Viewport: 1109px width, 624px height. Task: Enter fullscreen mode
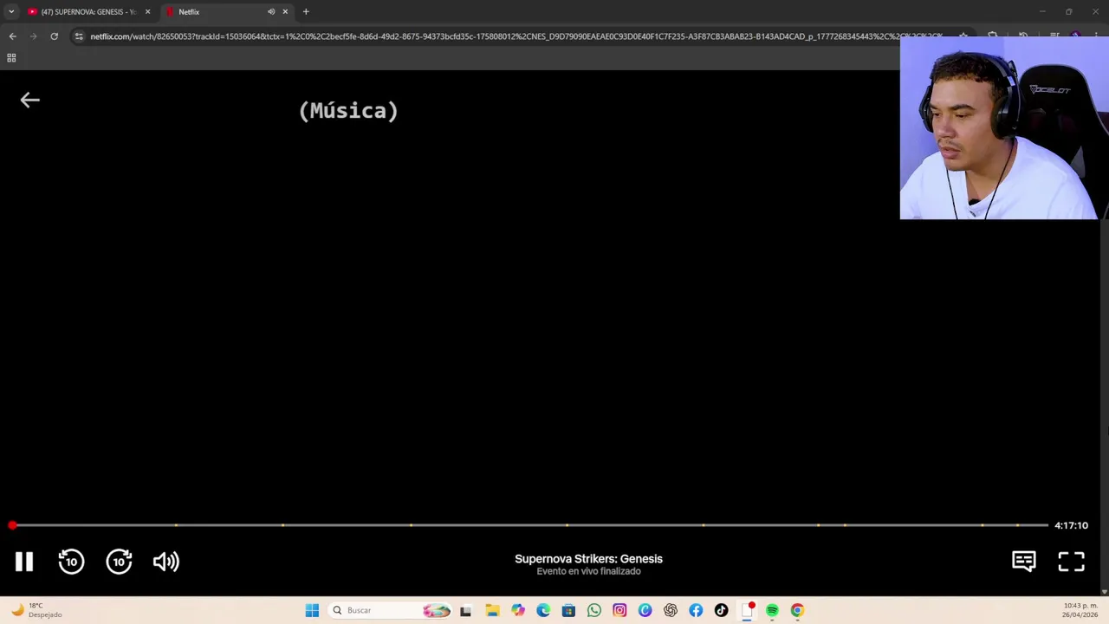1072,562
